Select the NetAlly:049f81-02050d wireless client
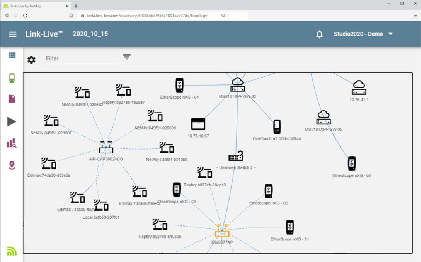This screenshot has width=421, height=262. pyautogui.click(x=155, y=115)
